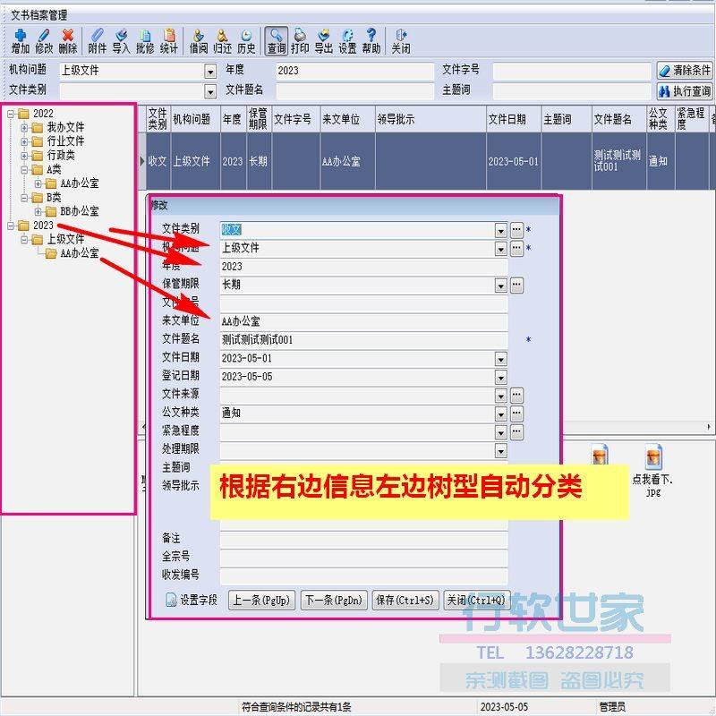Select AA办公室 under 上级文件 in tree
This screenshot has width=716, height=716.
(80, 253)
